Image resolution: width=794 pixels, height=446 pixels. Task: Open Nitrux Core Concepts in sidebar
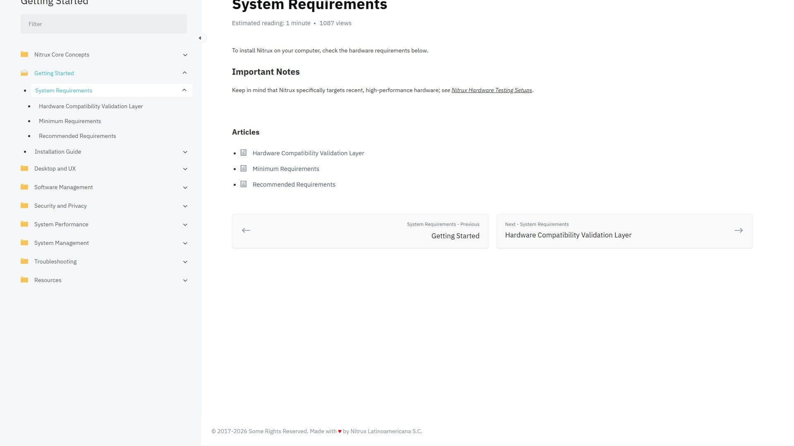point(62,55)
